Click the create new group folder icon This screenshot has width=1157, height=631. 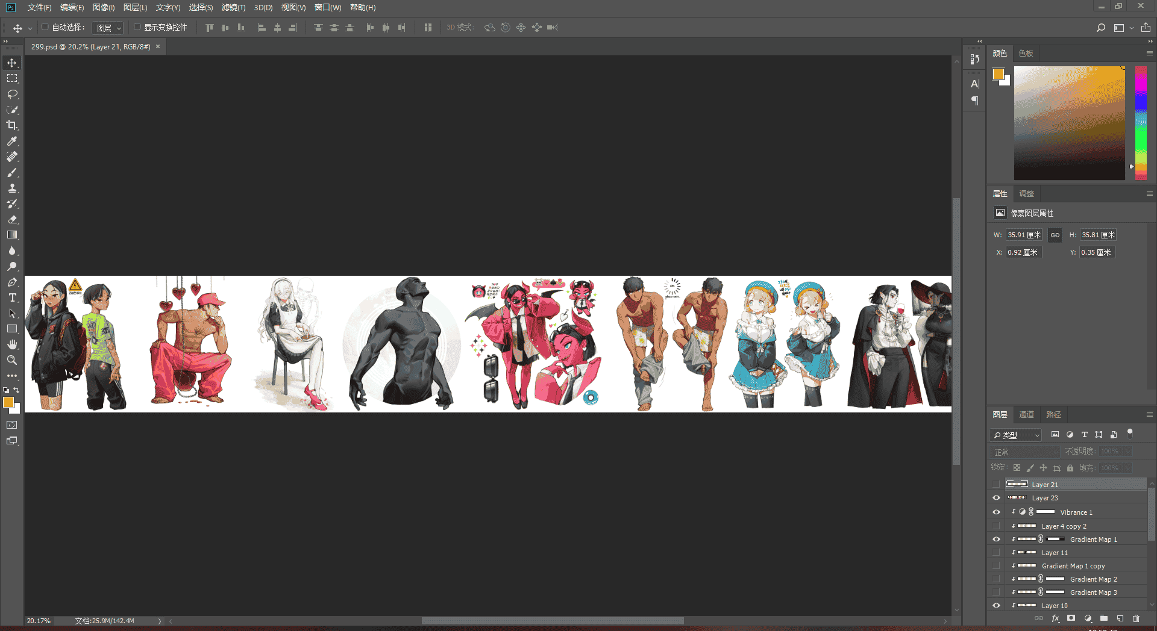1104,618
